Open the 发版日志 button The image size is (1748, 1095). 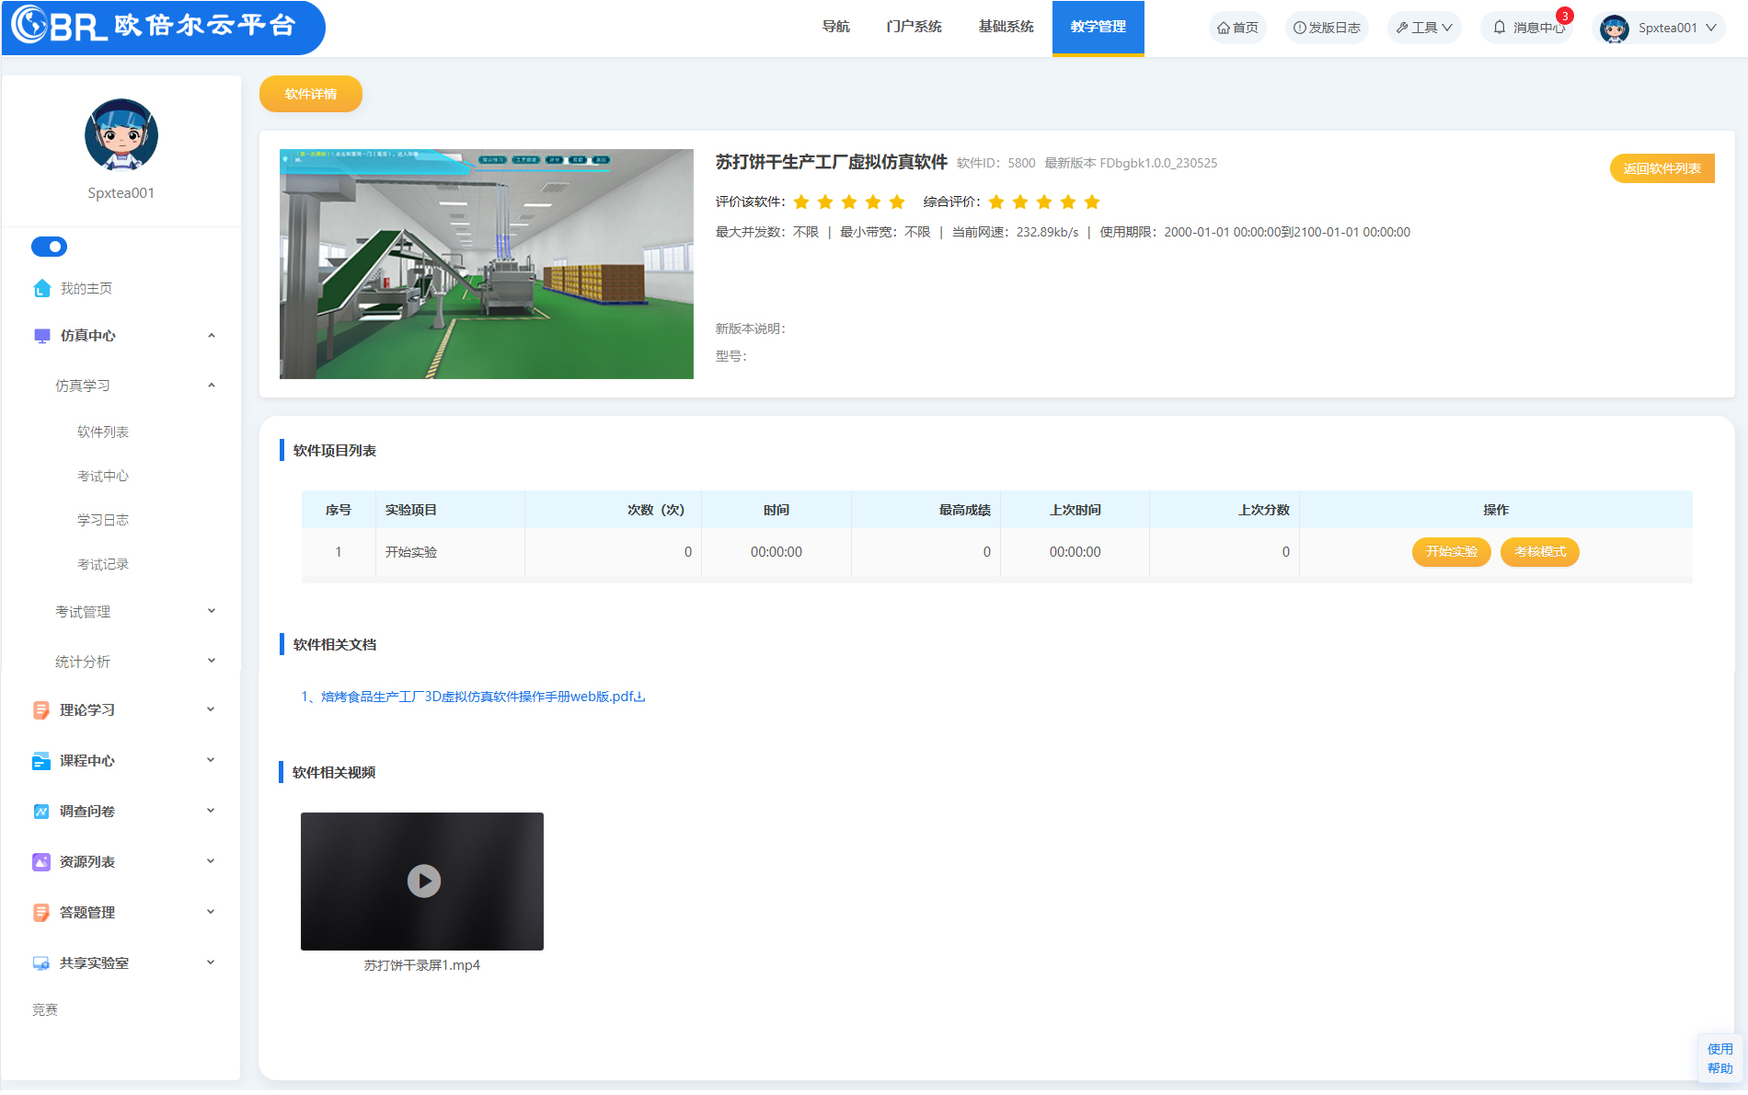point(1327,28)
